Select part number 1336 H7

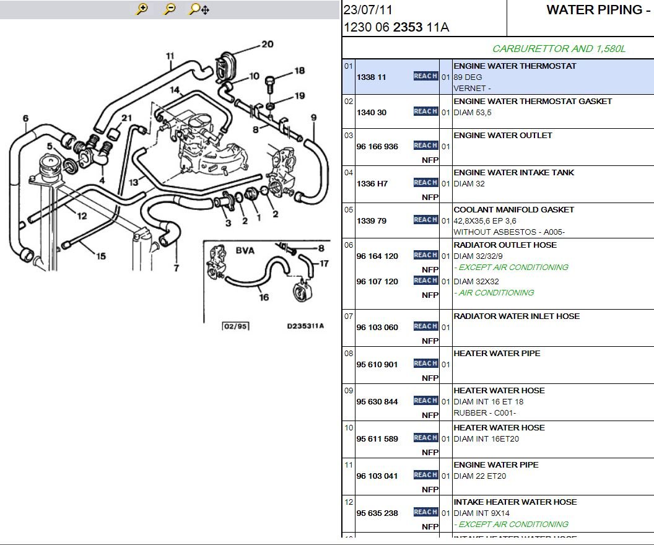[372, 183]
